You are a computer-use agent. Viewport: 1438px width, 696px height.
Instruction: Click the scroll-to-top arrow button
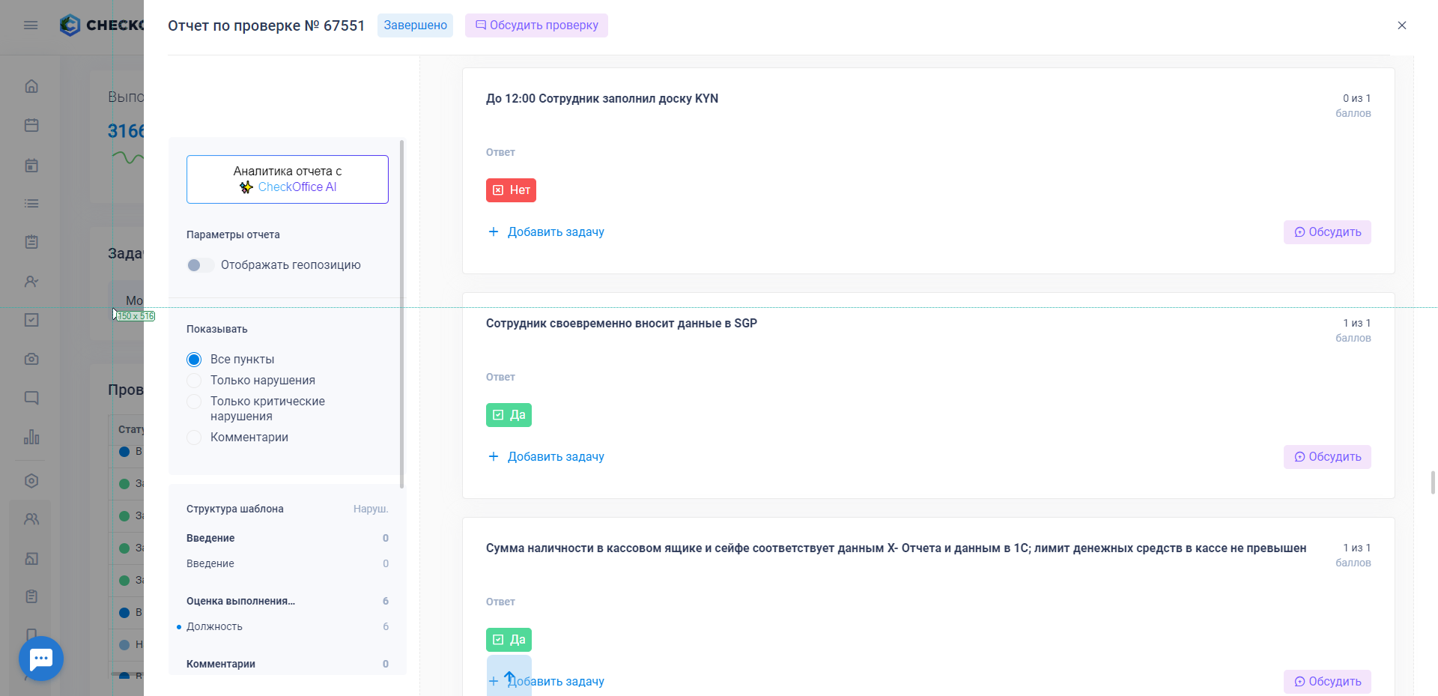tap(509, 677)
